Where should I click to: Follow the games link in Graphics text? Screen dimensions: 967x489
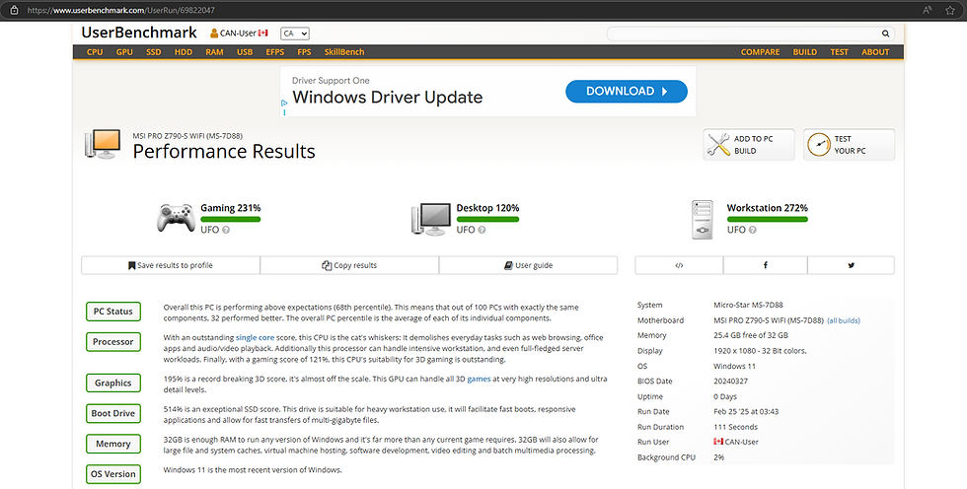coord(479,380)
